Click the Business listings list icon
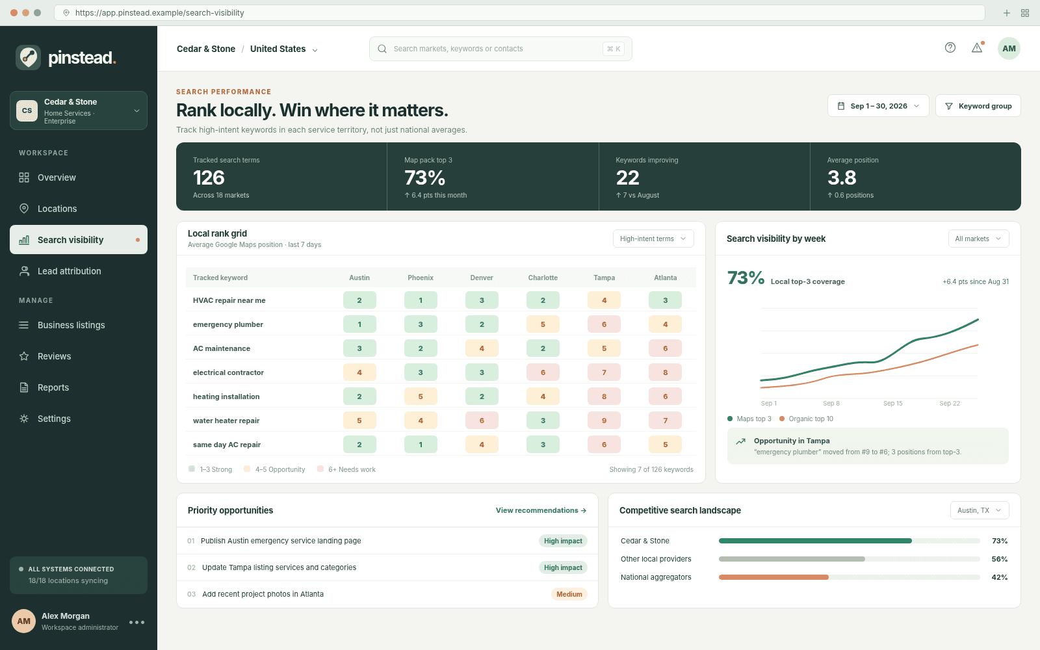The image size is (1040, 650). [x=24, y=325]
